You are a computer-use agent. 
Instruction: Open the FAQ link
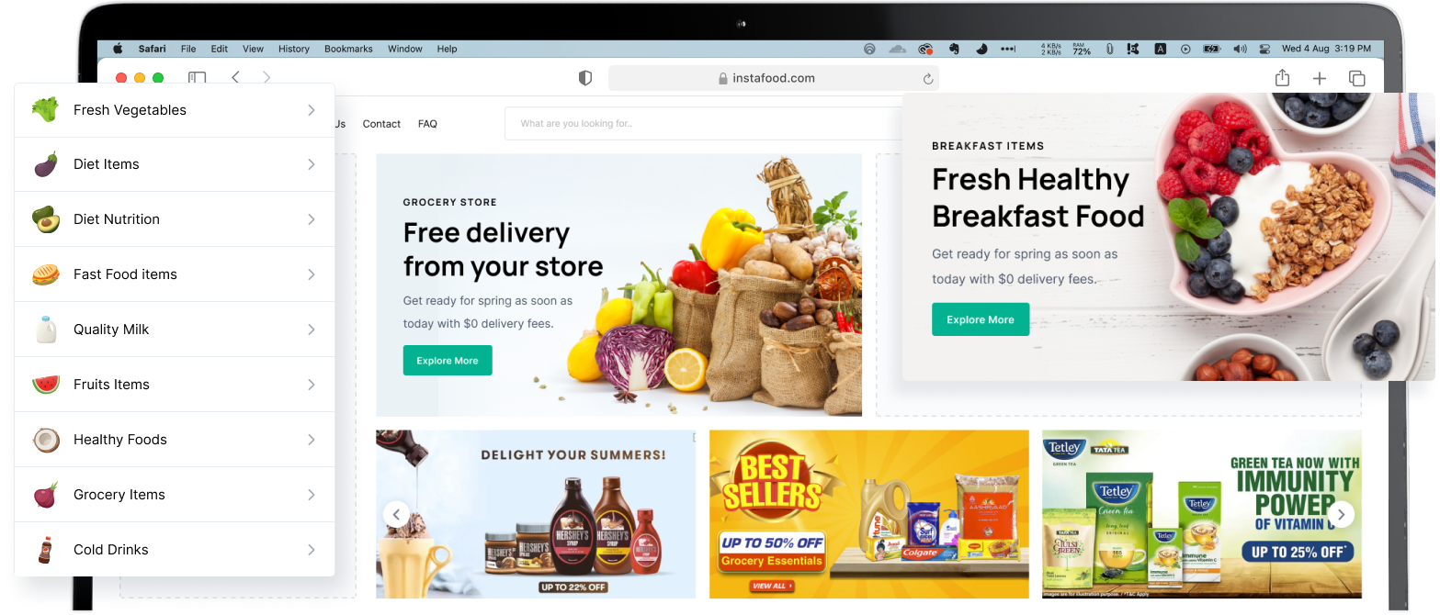point(427,124)
